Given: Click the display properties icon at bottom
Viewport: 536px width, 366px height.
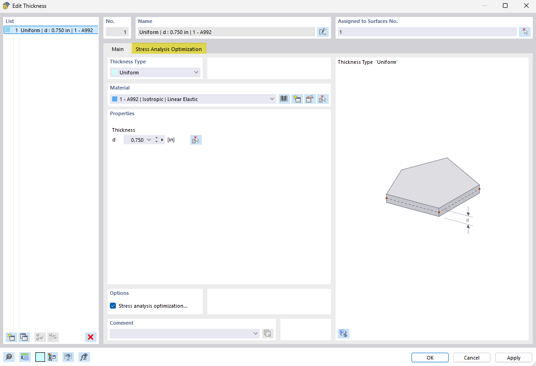Looking at the screenshot, I should [52, 357].
